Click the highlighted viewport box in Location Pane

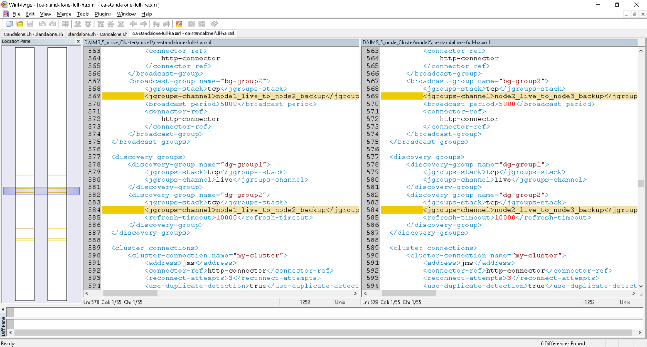coord(41,190)
